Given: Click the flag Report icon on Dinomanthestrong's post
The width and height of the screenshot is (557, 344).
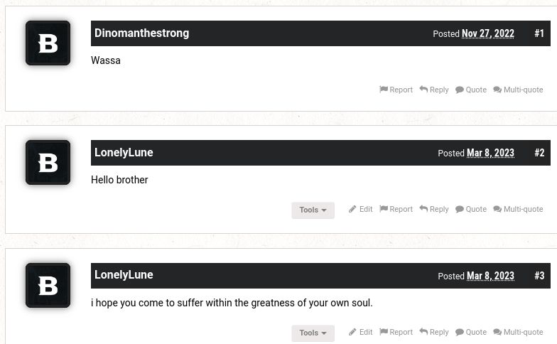Looking at the screenshot, I should [384, 90].
